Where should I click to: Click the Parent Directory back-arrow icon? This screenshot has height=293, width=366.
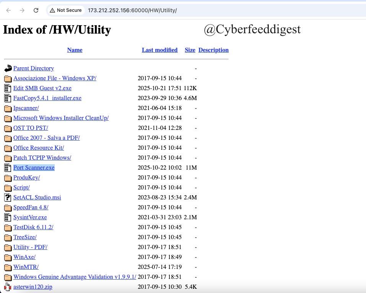coord(8,68)
